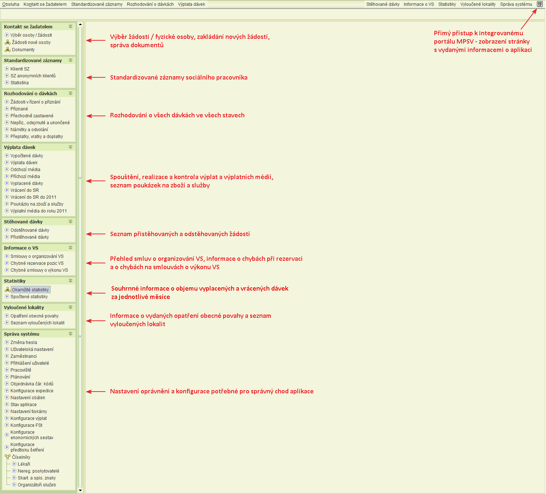Open Přechodně zastavené list
Image resolution: width=546 pixels, height=494 pixels.
tap(32, 116)
